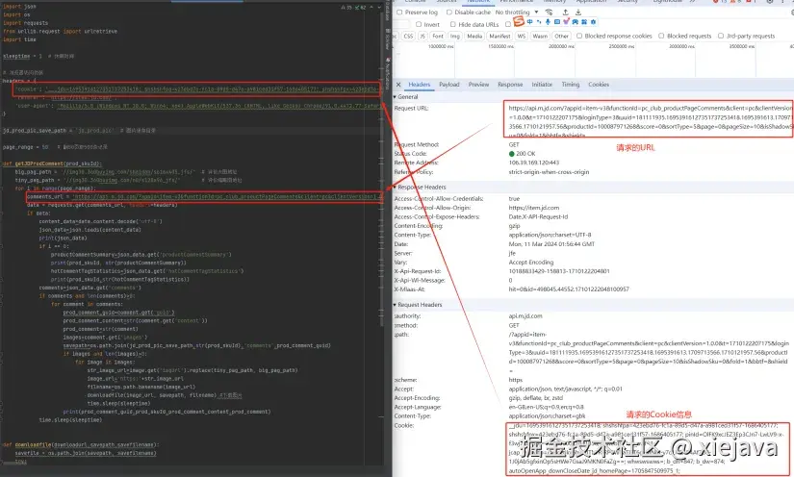Click the green checkmark typo count in editor

361,8
